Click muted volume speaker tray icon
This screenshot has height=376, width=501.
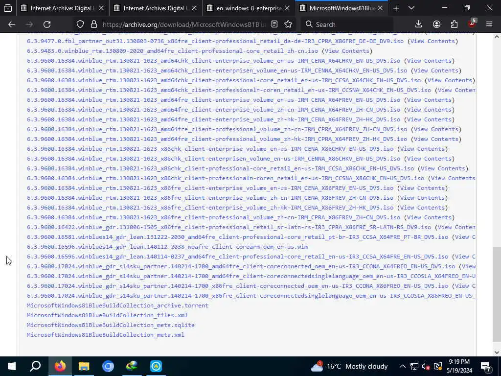pos(426,366)
